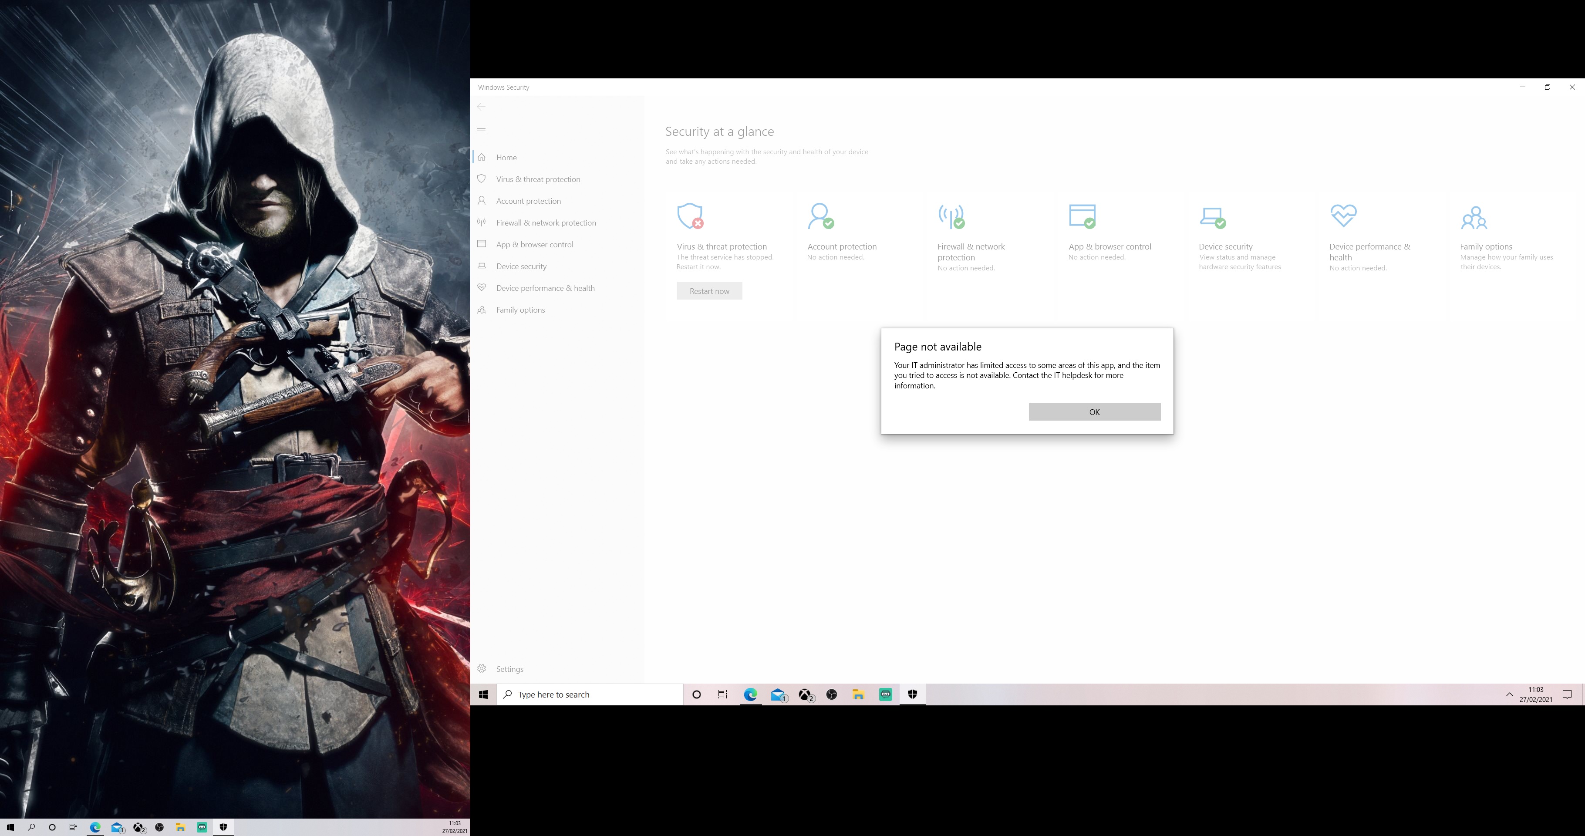Click Cortana circle next to the search box
1585x836 pixels.
(697, 694)
